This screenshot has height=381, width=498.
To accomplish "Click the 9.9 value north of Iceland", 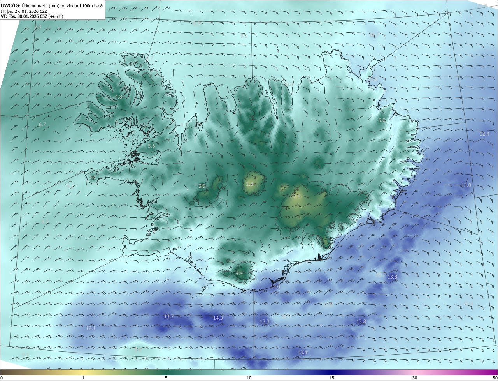I will coord(244,36).
